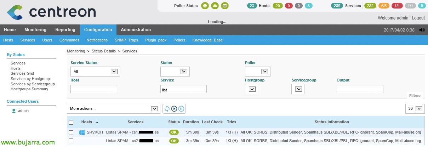Open the Service Status dropdown
The width and height of the screenshot is (428, 147).
click(95, 72)
